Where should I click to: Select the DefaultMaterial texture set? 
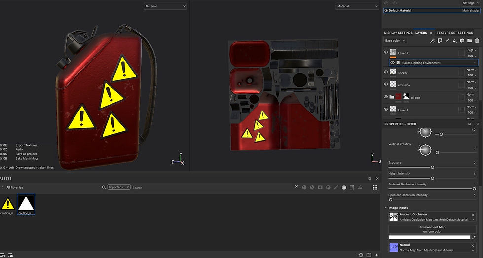[432, 11]
